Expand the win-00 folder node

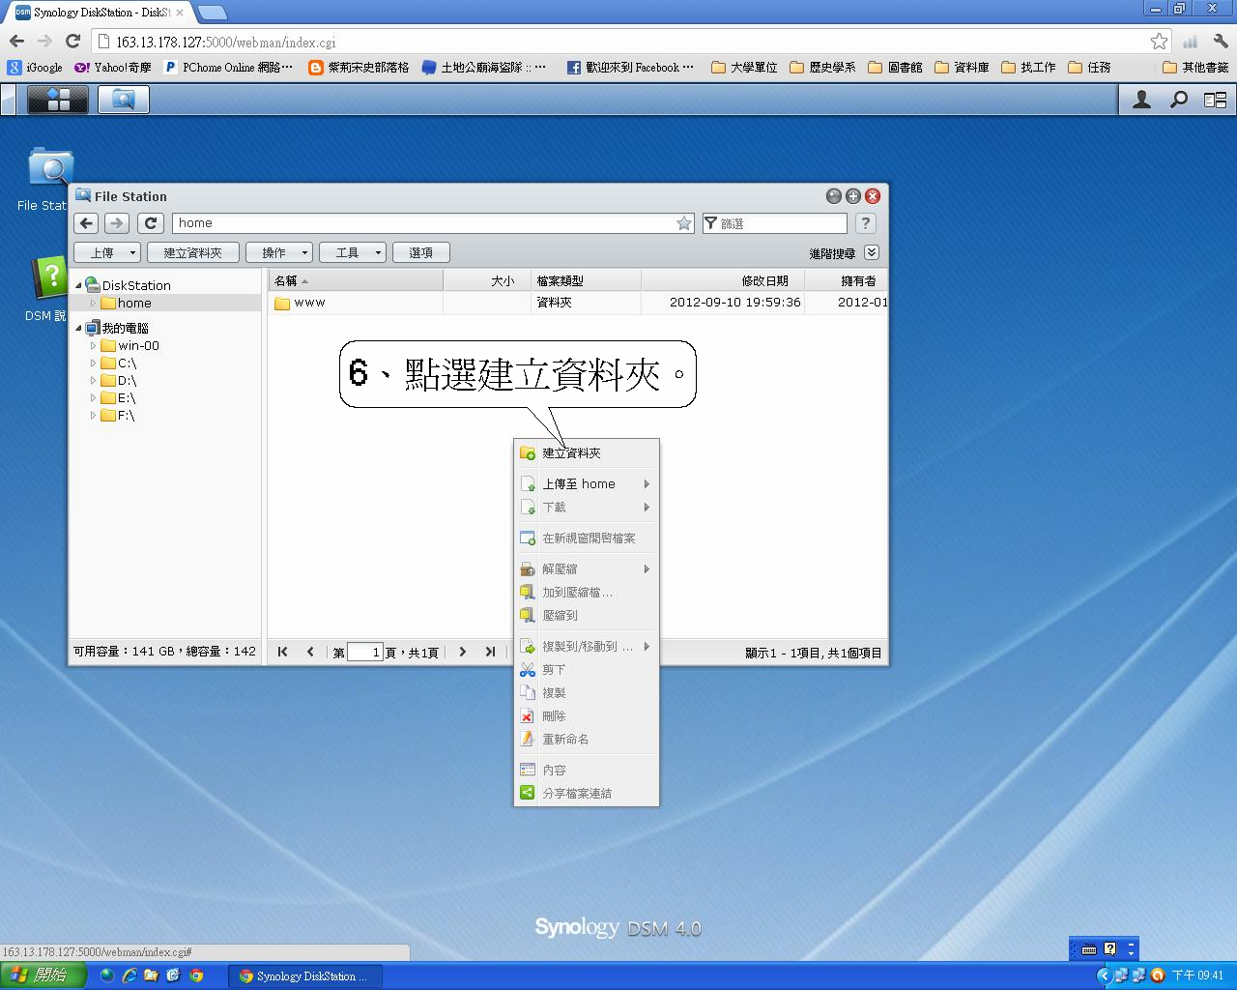click(93, 345)
